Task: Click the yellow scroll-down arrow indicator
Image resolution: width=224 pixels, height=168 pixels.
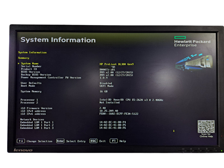Action: [x=174, y=131]
